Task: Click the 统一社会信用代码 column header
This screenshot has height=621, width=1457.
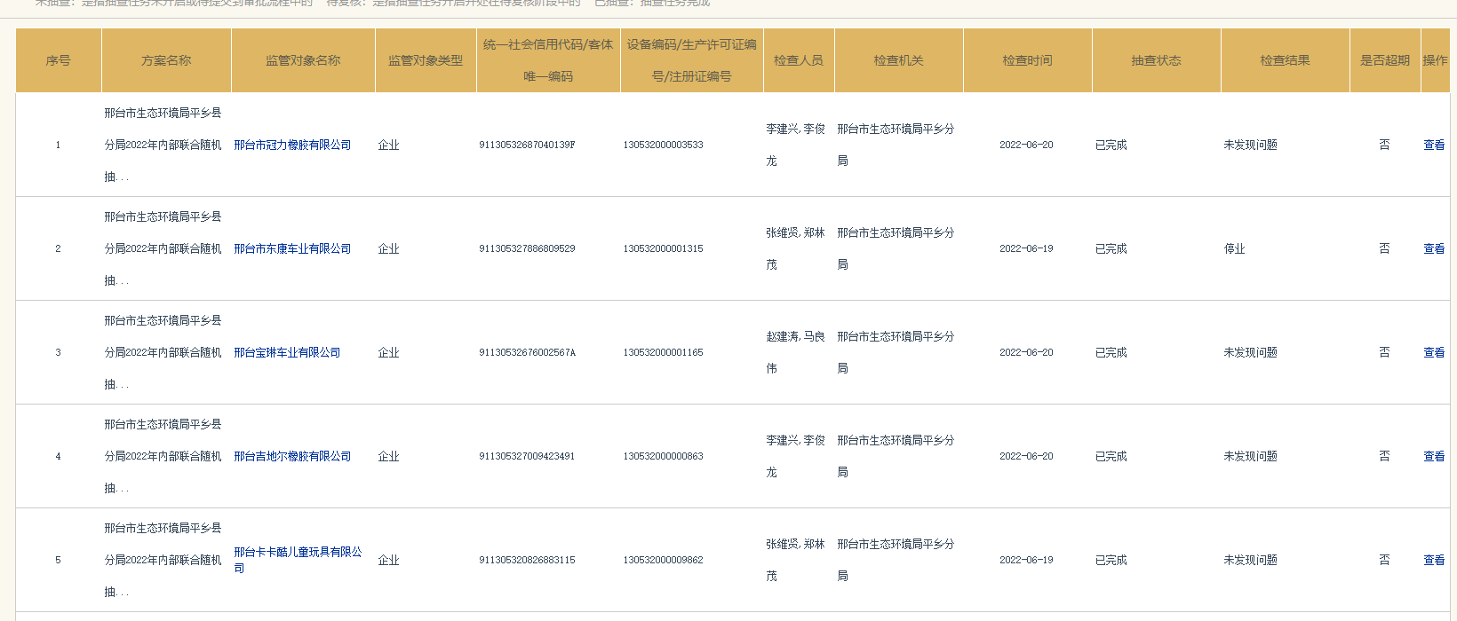Action: tap(548, 60)
